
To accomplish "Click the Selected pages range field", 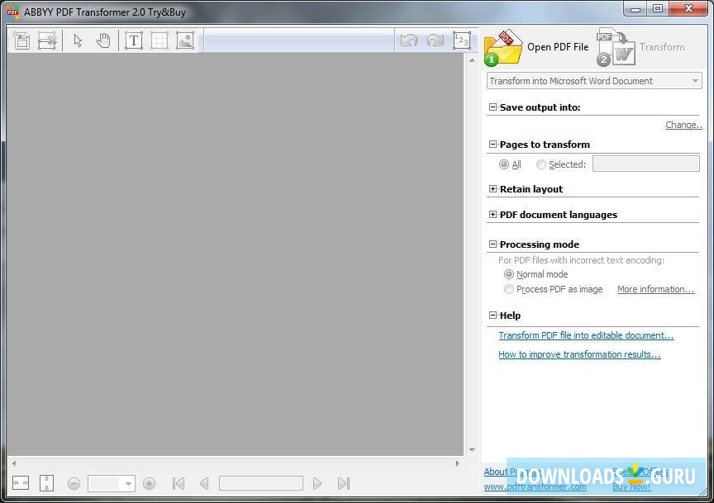I will [645, 164].
